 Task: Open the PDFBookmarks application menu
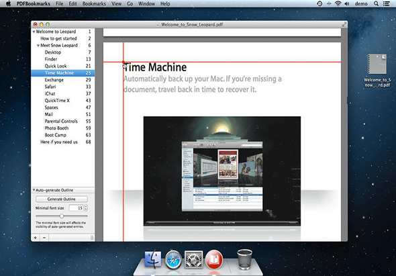click(34, 3)
